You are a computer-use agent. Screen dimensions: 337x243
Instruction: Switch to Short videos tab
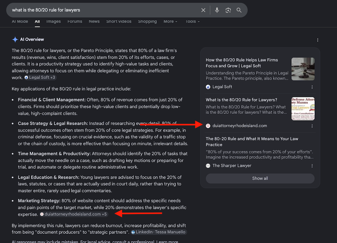click(x=119, y=21)
